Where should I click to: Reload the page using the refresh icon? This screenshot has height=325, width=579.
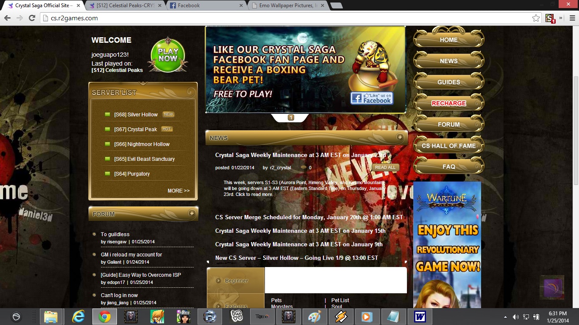[32, 18]
